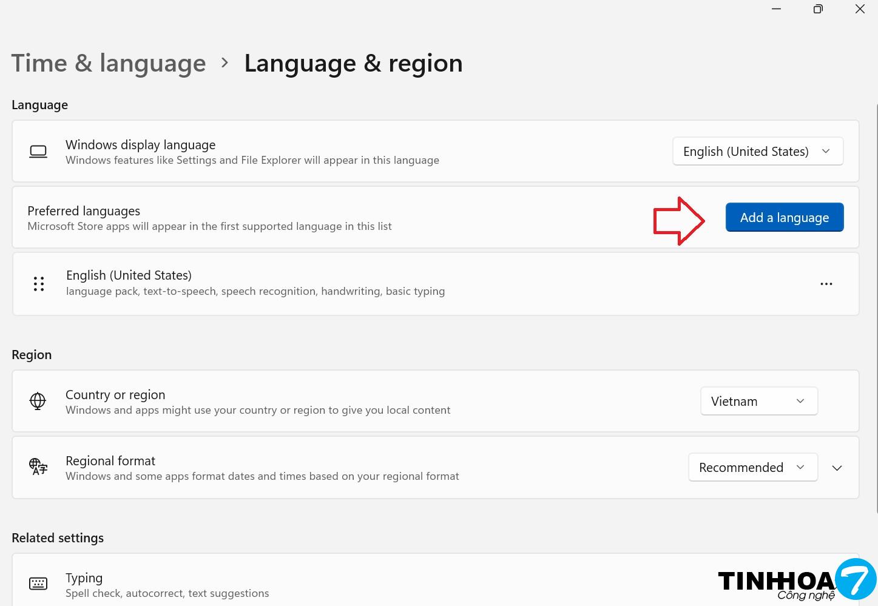This screenshot has width=878, height=606.
Task: Click the Add a language button
Action: pos(784,217)
